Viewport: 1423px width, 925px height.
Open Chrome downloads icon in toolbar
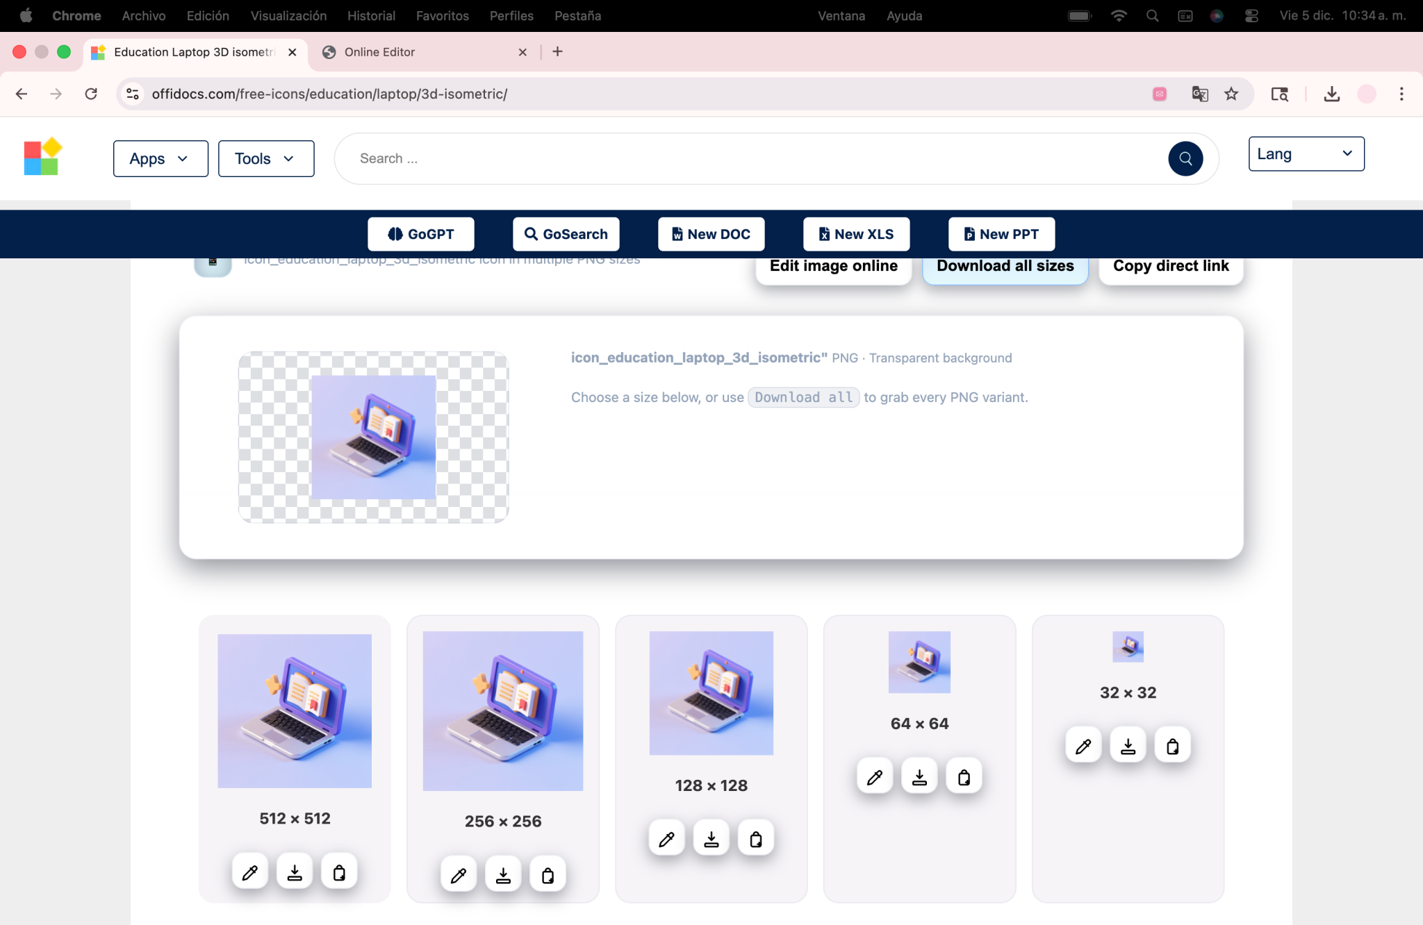tap(1331, 94)
